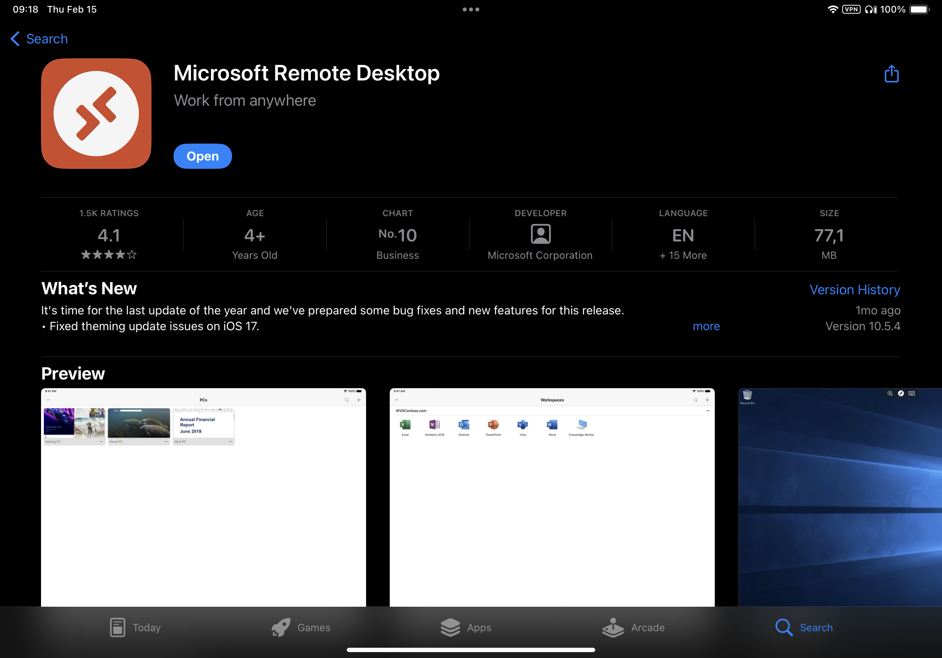Viewport: 942px width, 658px height.
Task: Tap the Today tab icon
Action: (x=117, y=627)
